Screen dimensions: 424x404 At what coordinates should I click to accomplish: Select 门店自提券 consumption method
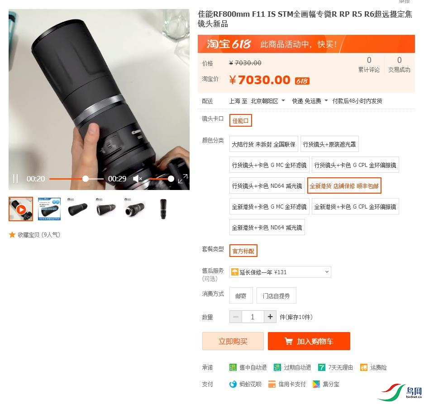pyautogui.click(x=276, y=296)
